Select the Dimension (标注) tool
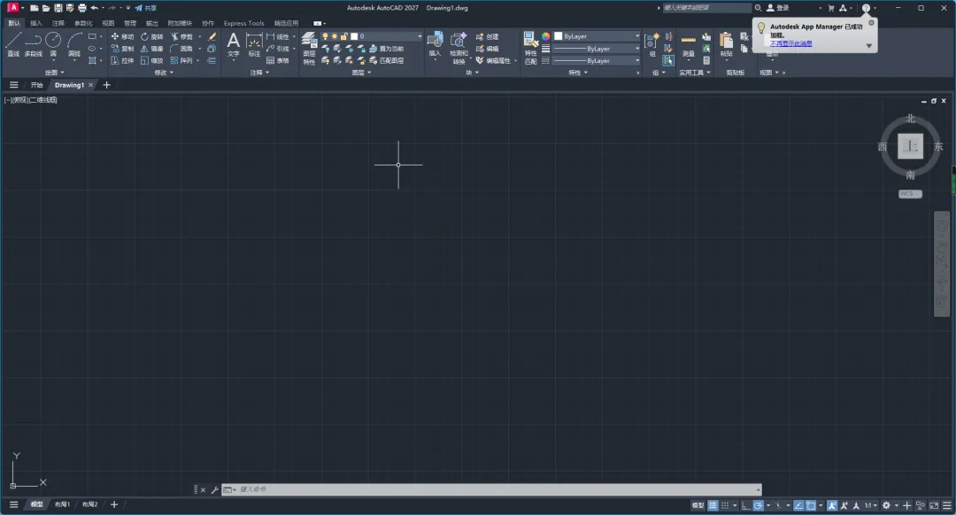 coord(254,44)
